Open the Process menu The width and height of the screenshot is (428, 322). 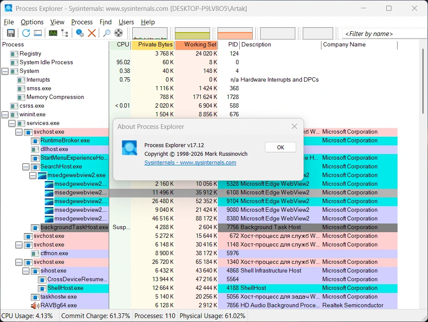(x=82, y=22)
